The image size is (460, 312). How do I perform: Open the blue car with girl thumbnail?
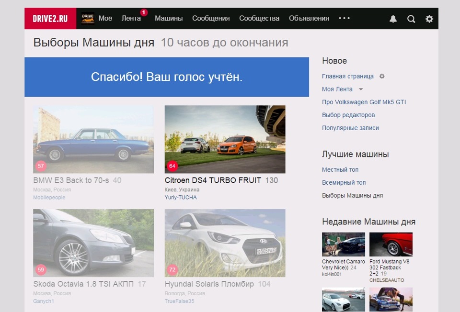[391, 300]
